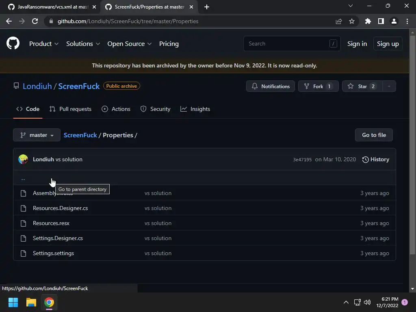Click the Sign up button
416x312 pixels.
pyautogui.click(x=388, y=44)
